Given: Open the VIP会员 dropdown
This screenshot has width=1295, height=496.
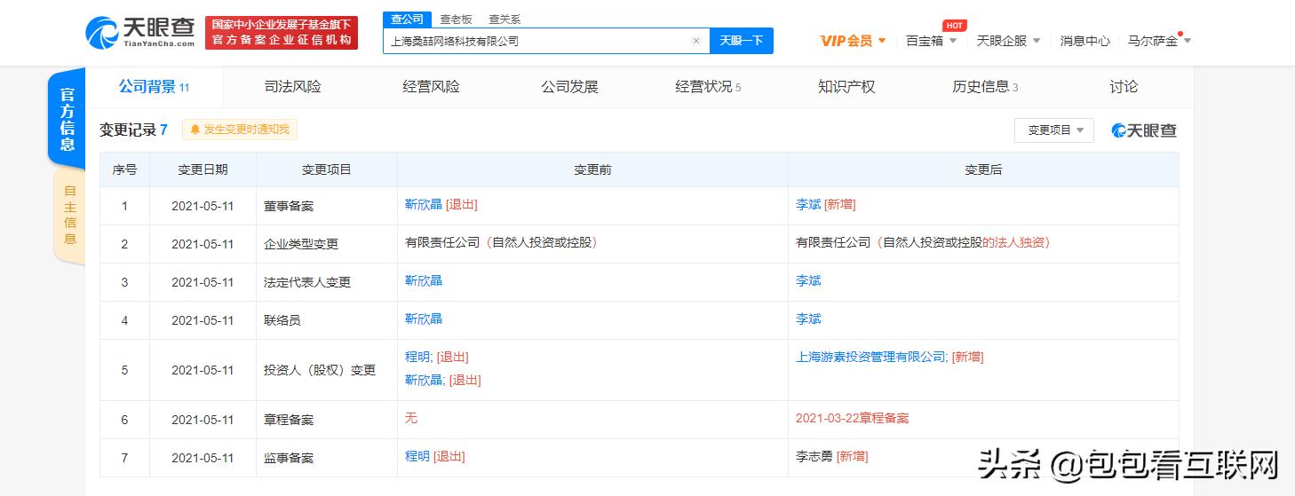Looking at the screenshot, I should pos(853,41).
